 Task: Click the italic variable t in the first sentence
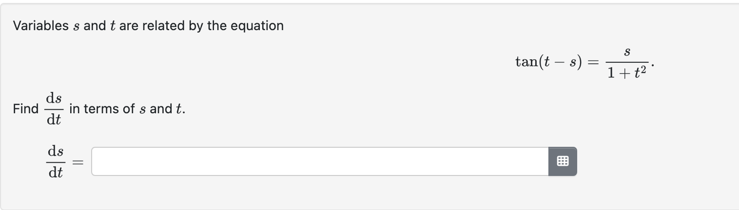pyautogui.click(x=112, y=26)
